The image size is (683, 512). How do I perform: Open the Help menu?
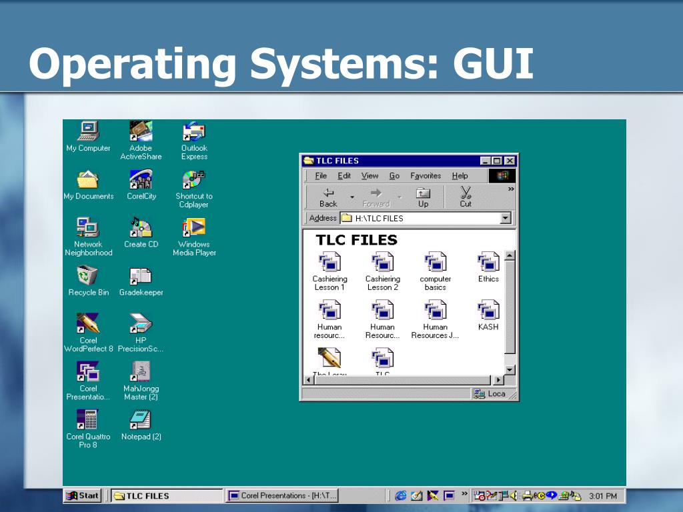(x=460, y=176)
